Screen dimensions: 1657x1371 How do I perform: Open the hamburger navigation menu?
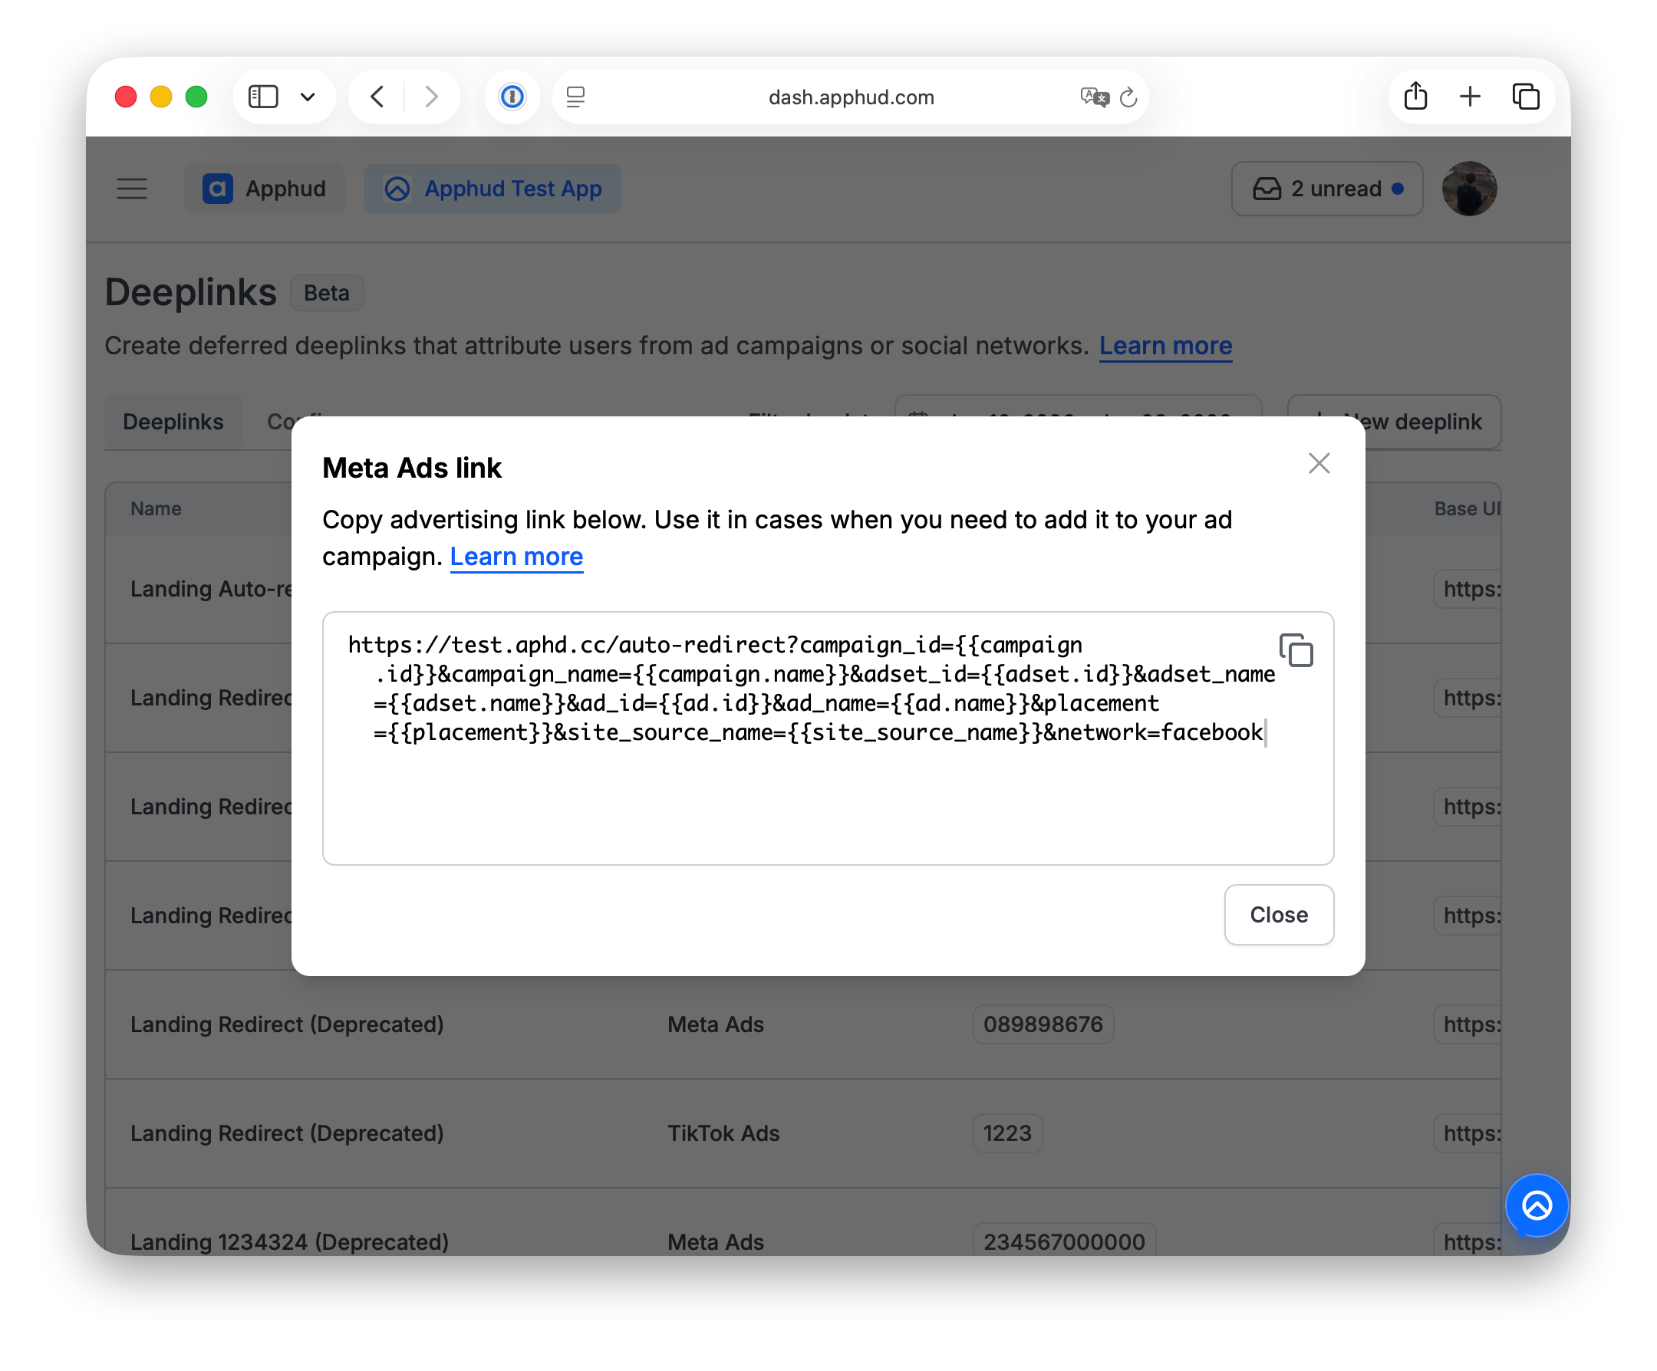(x=132, y=189)
